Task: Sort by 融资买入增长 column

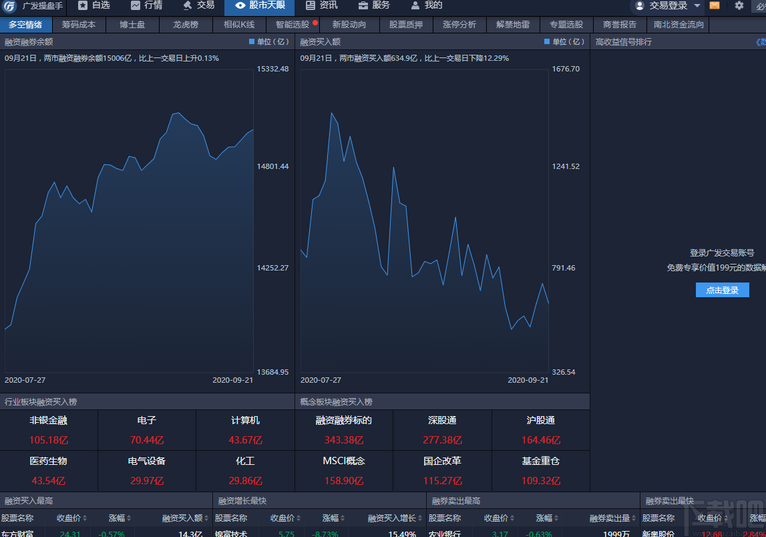Action: pyautogui.click(x=395, y=518)
